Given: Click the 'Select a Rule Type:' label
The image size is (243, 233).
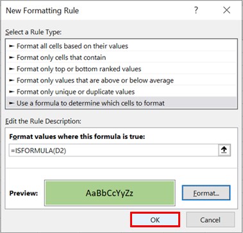Looking at the screenshot, I should pos(33,32).
